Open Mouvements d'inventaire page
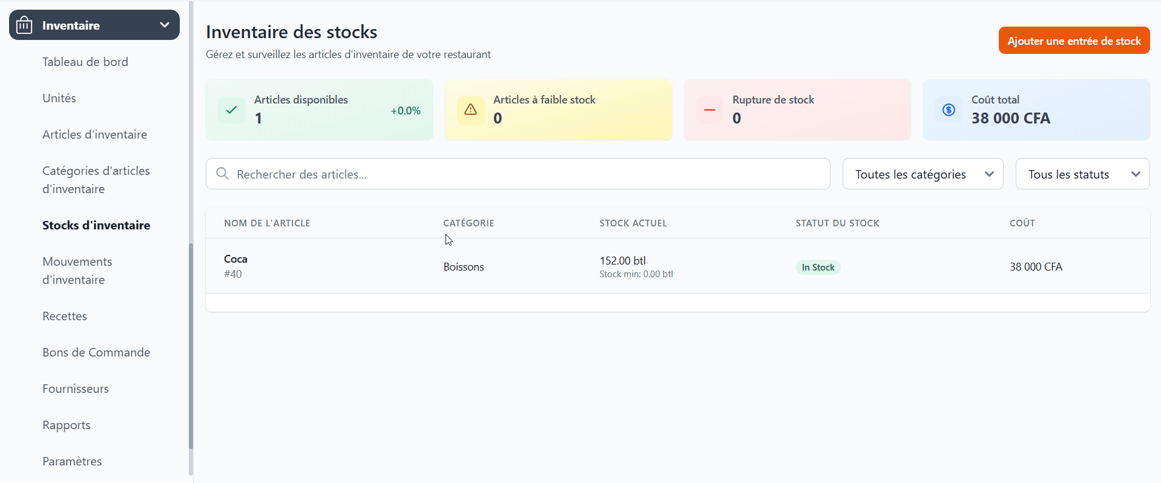This screenshot has height=483, width=1161. pos(77,271)
